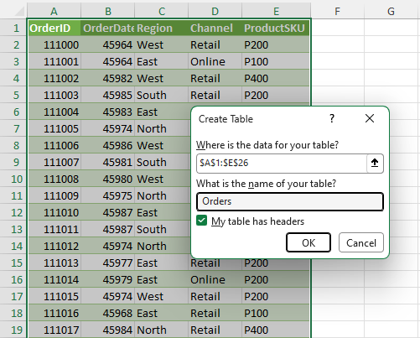Image resolution: width=420 pixels, height=338 pixels.
Task: Select column C header
Action: pyautogui.click(x=162, y=12)
